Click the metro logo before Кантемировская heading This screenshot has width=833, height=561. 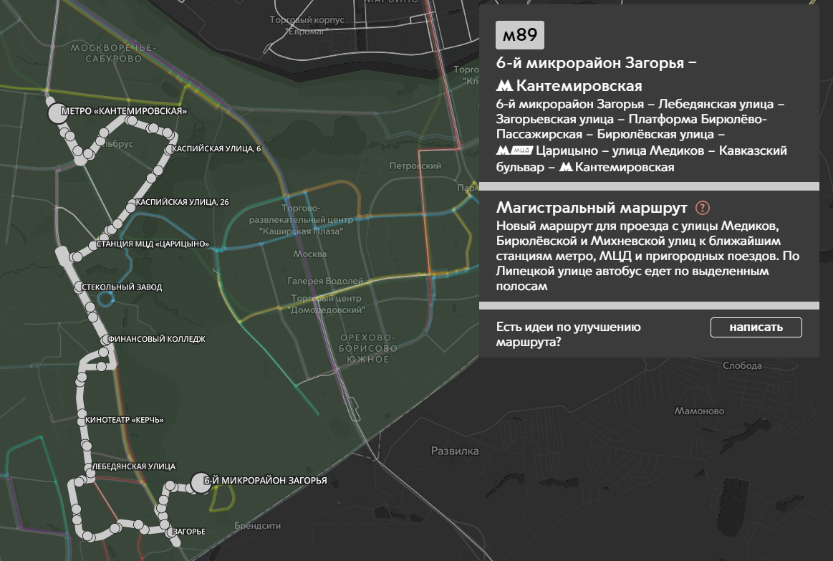click(505, 85)
